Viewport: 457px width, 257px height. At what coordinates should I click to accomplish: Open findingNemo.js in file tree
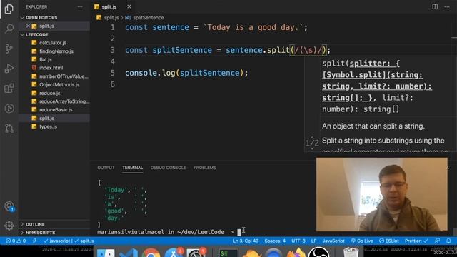54,51
